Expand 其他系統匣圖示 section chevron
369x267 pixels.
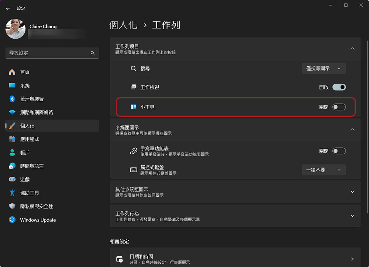[x=352, y=192]
